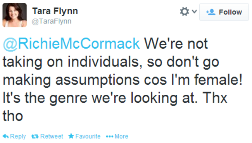Click the add-person icon in Follow button

(x=211, y=12)
